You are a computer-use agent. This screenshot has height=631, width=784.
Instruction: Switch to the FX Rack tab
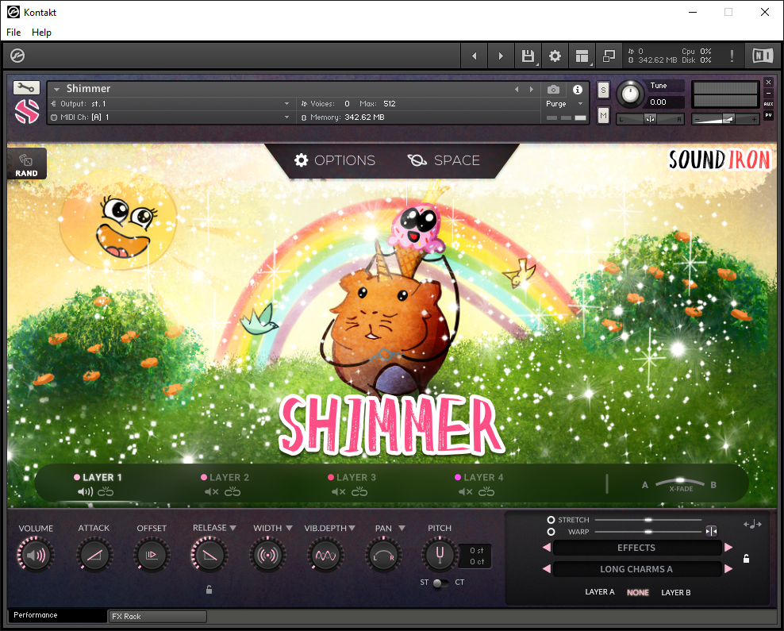click(157, 617)
